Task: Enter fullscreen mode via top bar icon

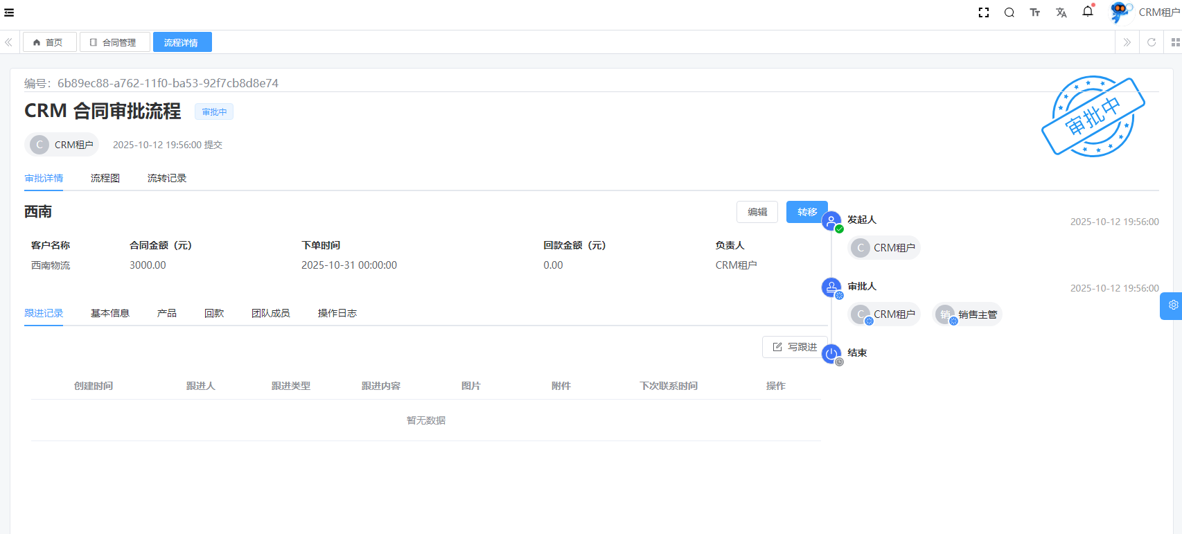Action: pyautogui.click(x=983, y=12)
